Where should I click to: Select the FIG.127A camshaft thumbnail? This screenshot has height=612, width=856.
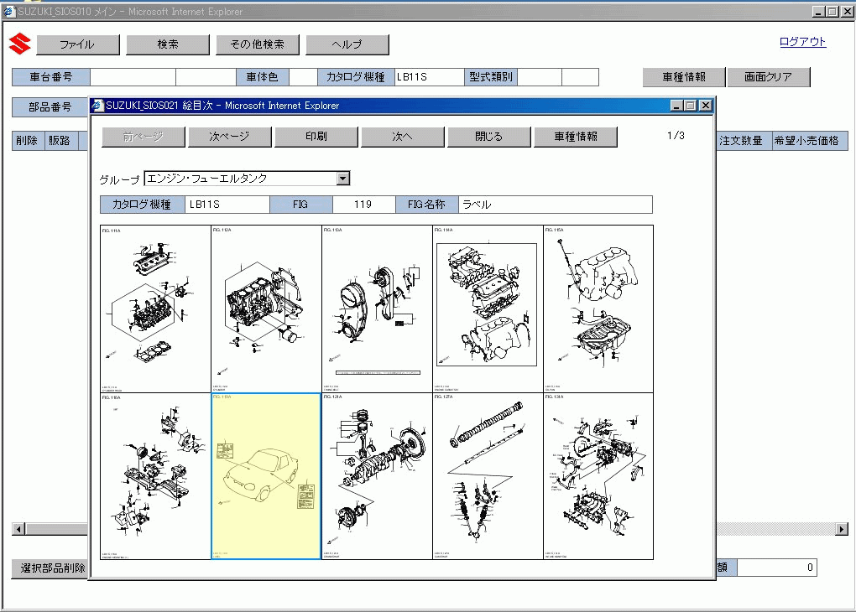[x=487, y=476]
